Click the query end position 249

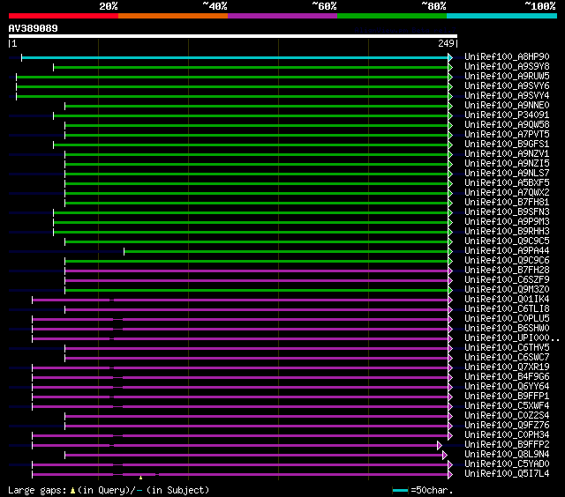(446, 43)
